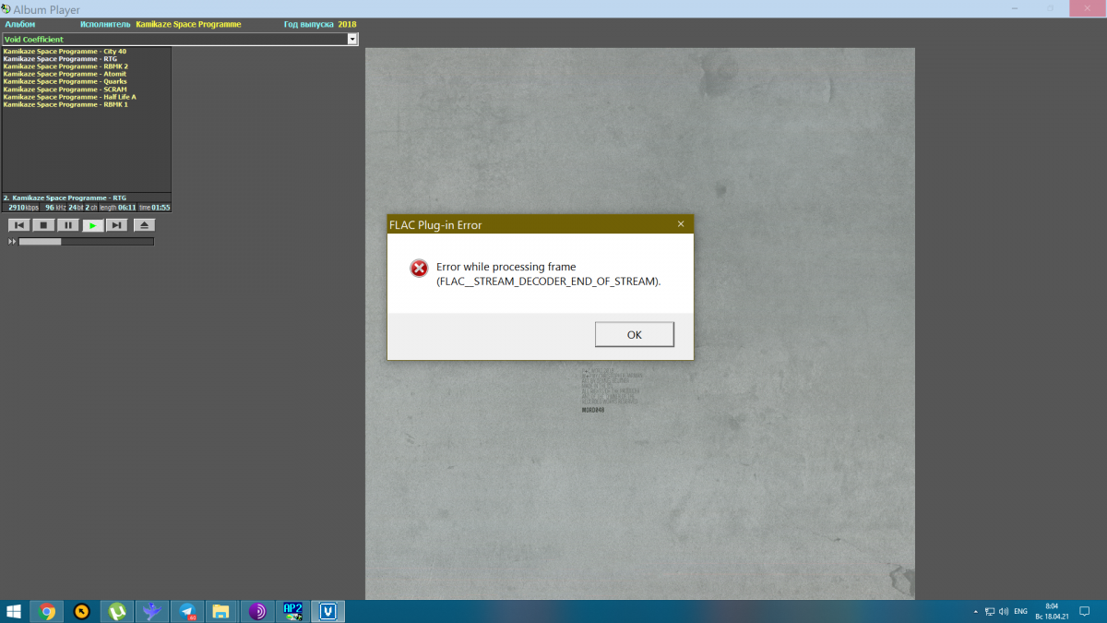Image resolution: width=1107 pixels, height=623 pixels.
Task: Click the AP2 Album Player taskbar icon
Action: coord(292,611)
